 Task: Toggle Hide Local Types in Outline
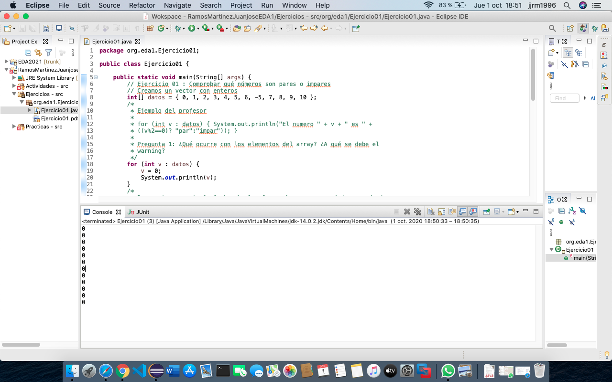click(572, 222)
